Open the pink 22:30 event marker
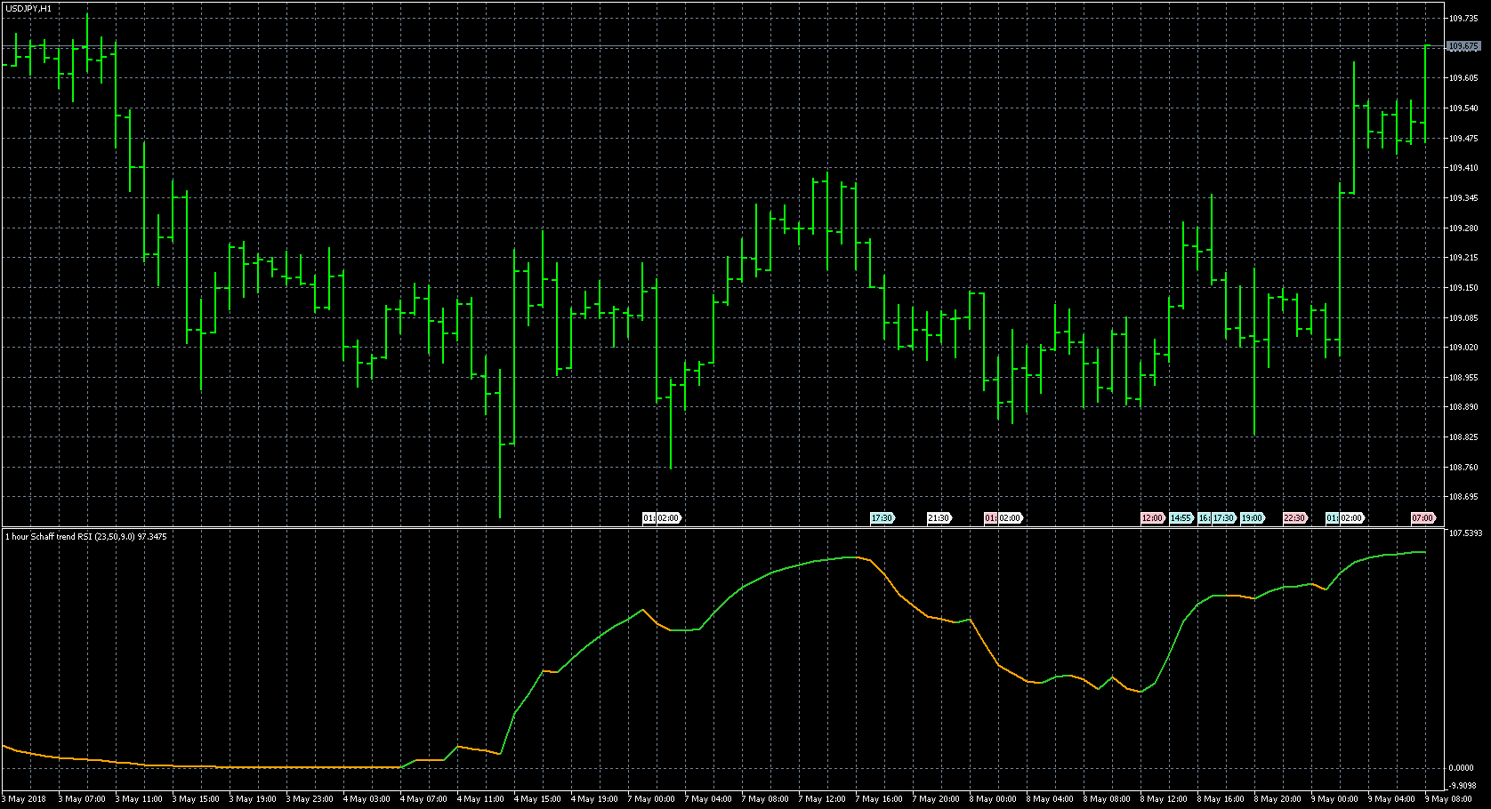This screenshot has width=1491, height=809. 1294,518
